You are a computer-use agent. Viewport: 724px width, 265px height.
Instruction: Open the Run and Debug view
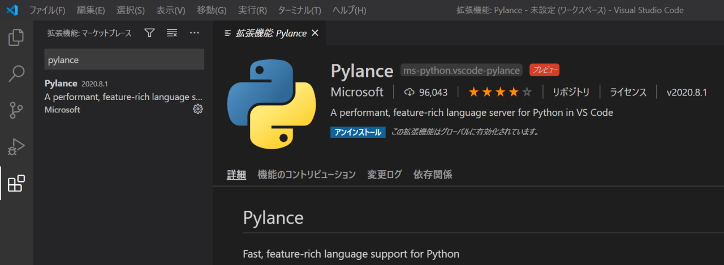16,147
